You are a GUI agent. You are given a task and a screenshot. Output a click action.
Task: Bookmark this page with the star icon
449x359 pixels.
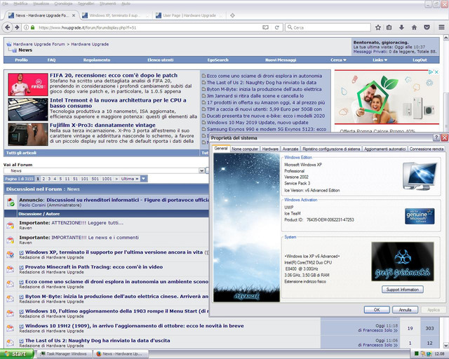[378, 27]
